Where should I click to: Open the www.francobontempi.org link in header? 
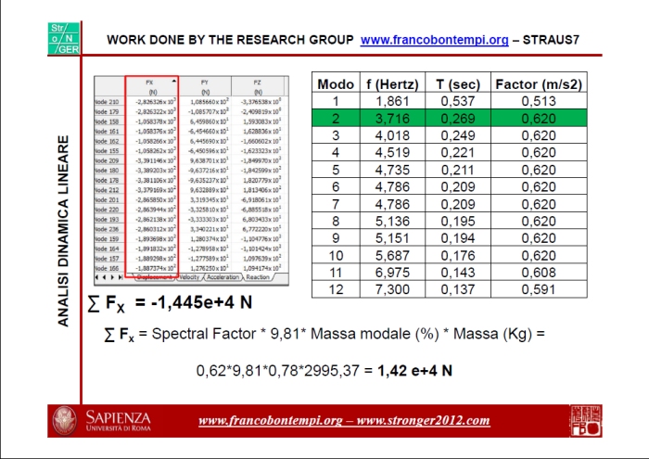tap(434, 40)
